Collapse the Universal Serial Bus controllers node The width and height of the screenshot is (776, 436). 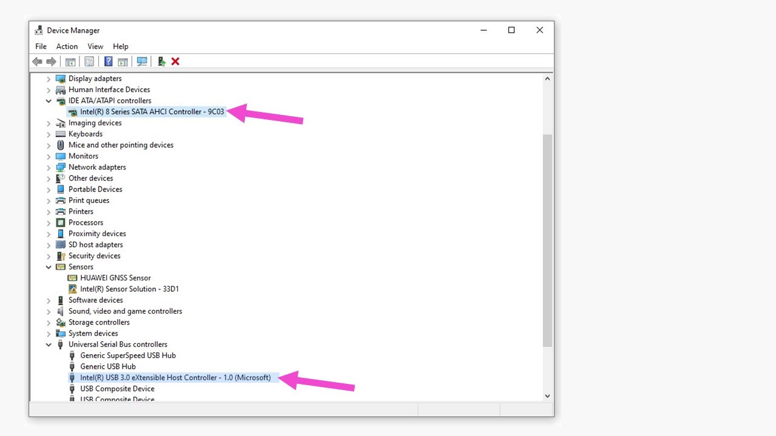click(x=49, y=345)
